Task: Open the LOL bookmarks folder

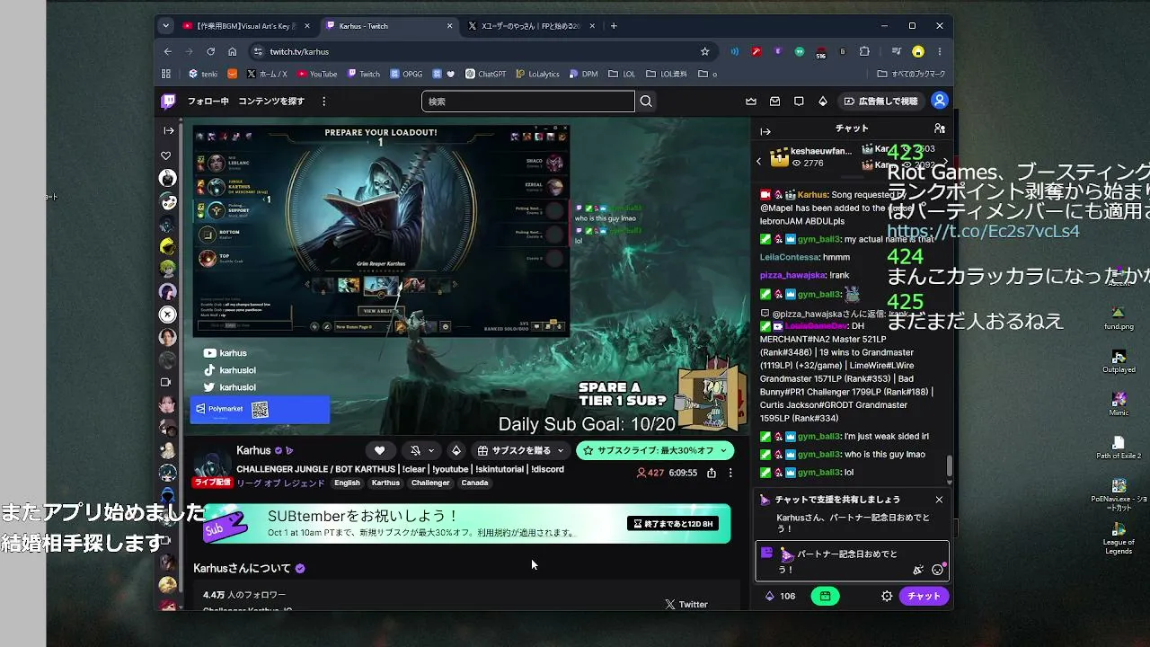Action: pos(622,74)
